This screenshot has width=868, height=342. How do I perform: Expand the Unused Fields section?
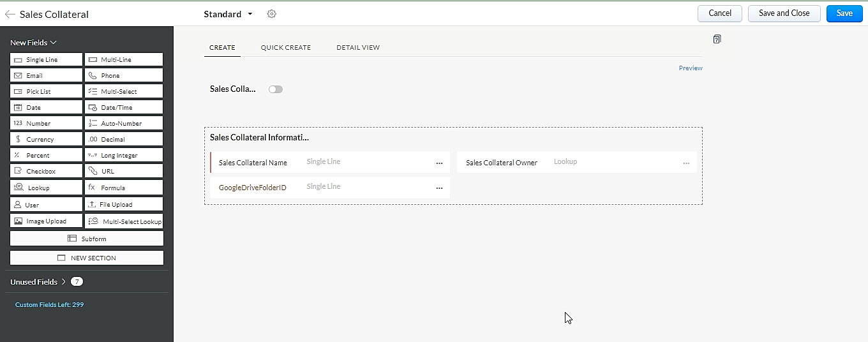point(64,281)
